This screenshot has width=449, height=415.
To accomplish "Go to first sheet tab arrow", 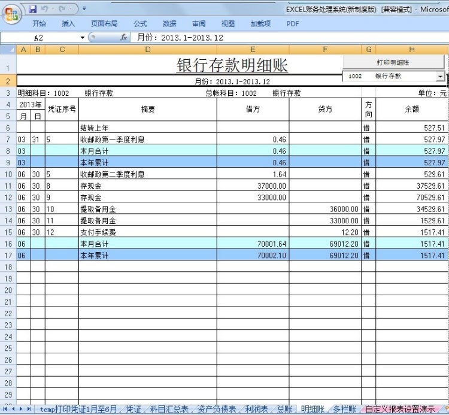I will 5,408.
